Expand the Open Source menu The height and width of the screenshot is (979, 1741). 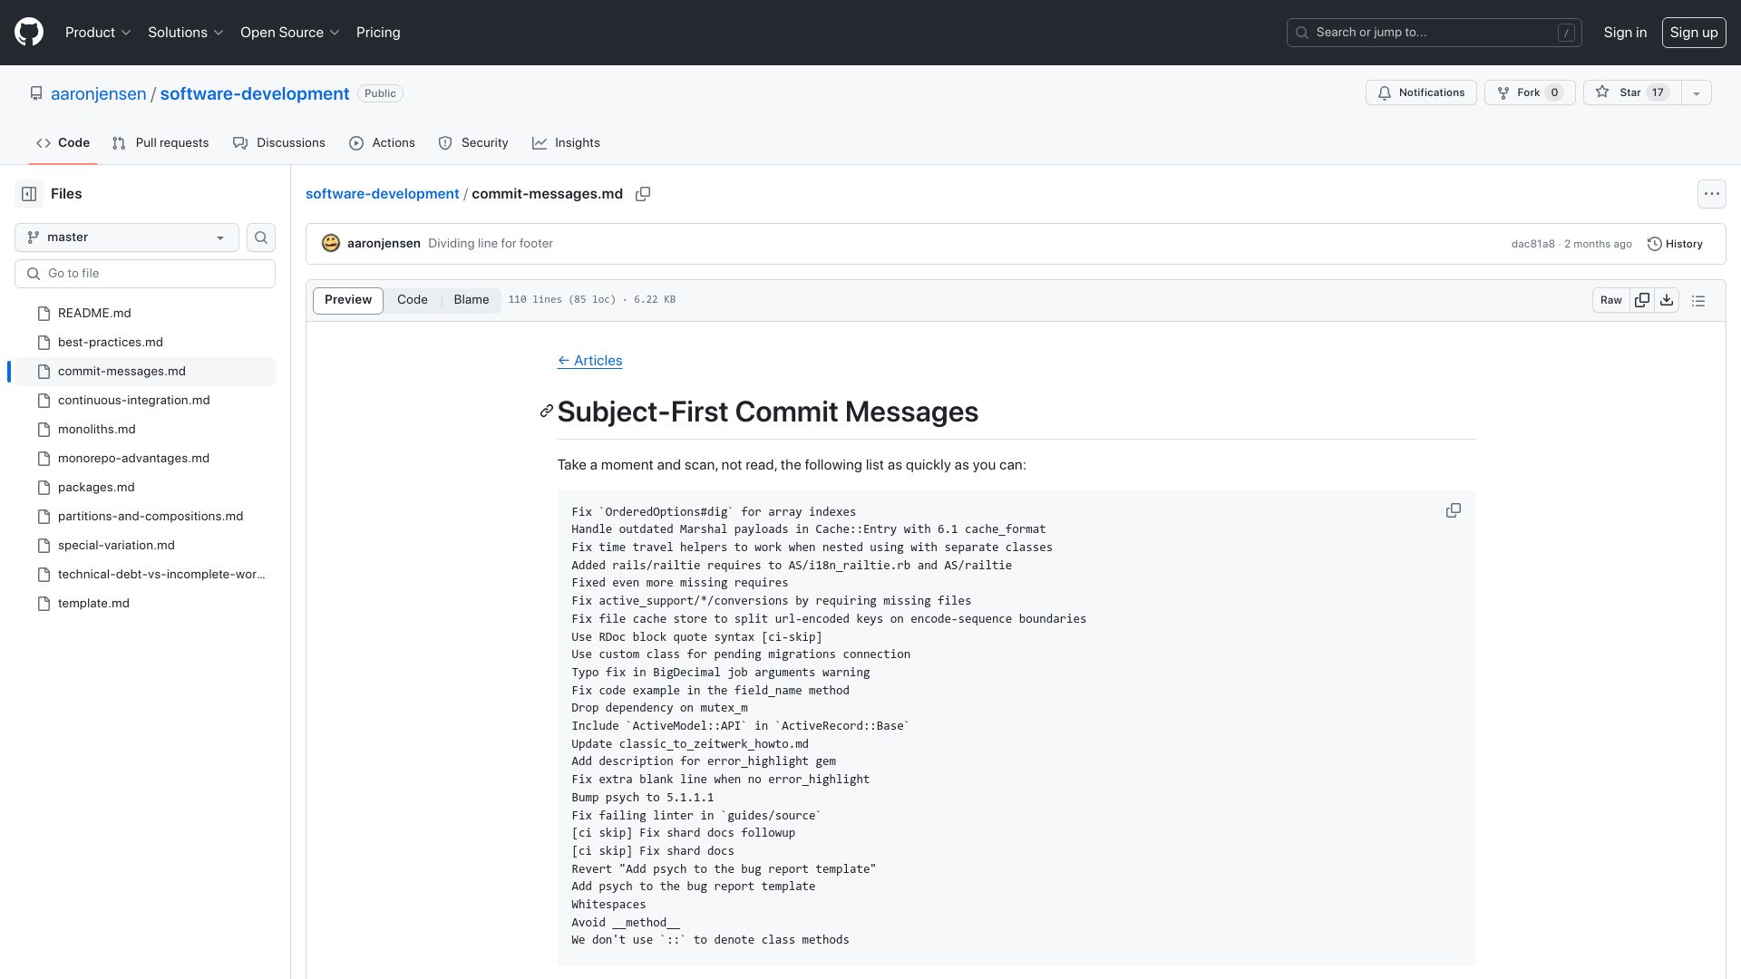pyautogui.click(x=290, y=33)
